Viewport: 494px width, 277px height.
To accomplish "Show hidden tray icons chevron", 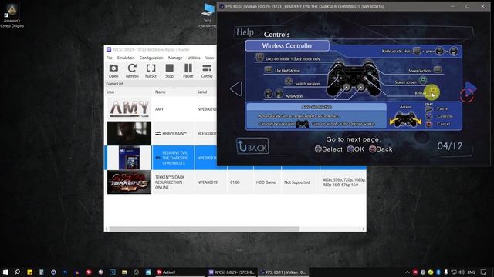I will pos(407,272).
